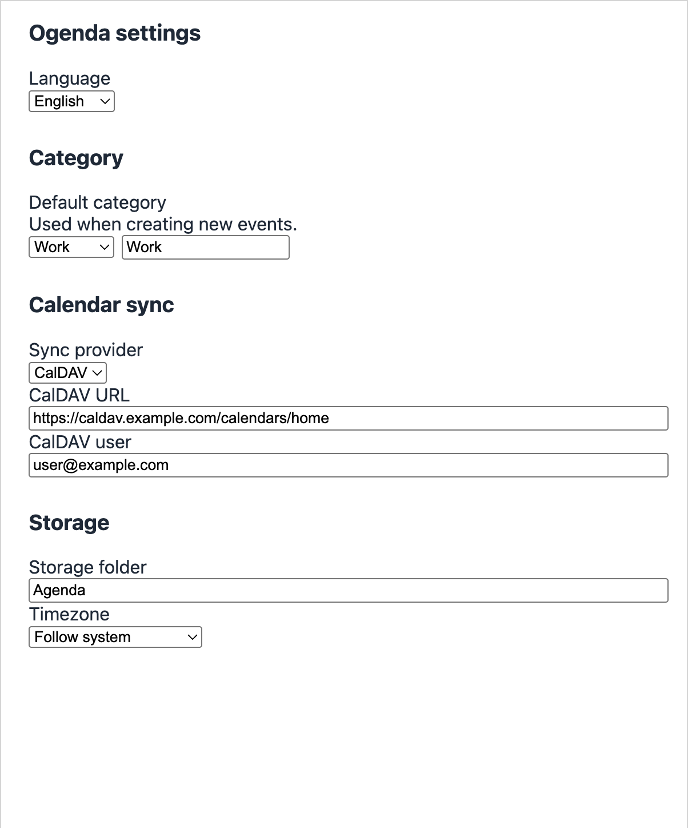Expand the Default category dropdown set to Work
The width and height of the screenshot is (688, 828).
pos(71,247)
